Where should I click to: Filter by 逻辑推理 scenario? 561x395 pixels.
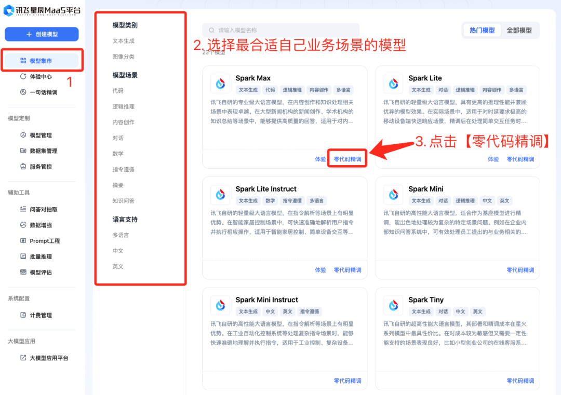[124, 106]
